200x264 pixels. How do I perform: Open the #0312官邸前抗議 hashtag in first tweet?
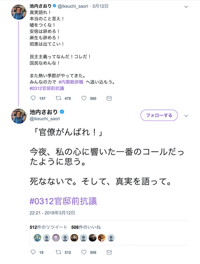[x=47, y=88]
